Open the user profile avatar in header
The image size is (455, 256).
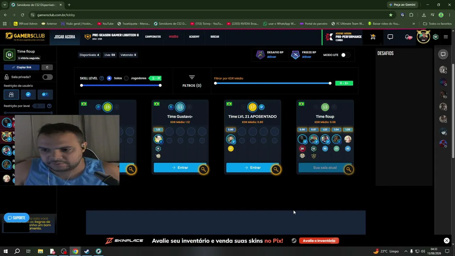pos(423,37)
